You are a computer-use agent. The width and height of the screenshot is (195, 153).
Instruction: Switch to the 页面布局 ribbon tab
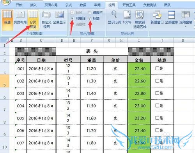(51, 5)
